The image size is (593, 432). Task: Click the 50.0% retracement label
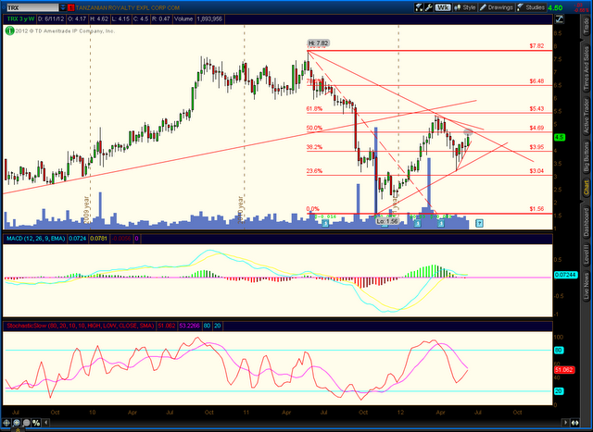(x=314, y=128)
